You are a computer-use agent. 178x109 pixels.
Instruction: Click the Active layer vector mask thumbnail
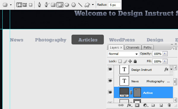point(137,92)
